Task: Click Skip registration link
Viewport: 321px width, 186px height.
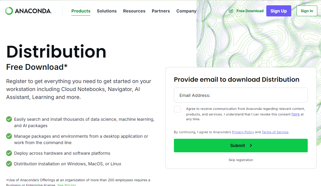Action: [241, 160]
